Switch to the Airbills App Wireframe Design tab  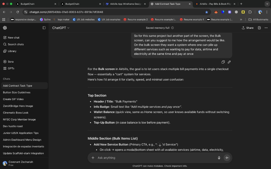click(x=126, y=4)
